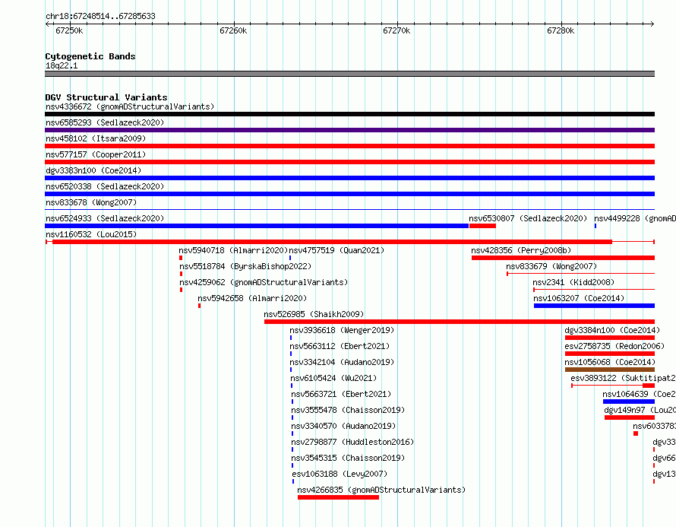Open the nsv6585293 Sedlazeck2020 label
This screenshot has width=676, height=527.
[105, 122]
